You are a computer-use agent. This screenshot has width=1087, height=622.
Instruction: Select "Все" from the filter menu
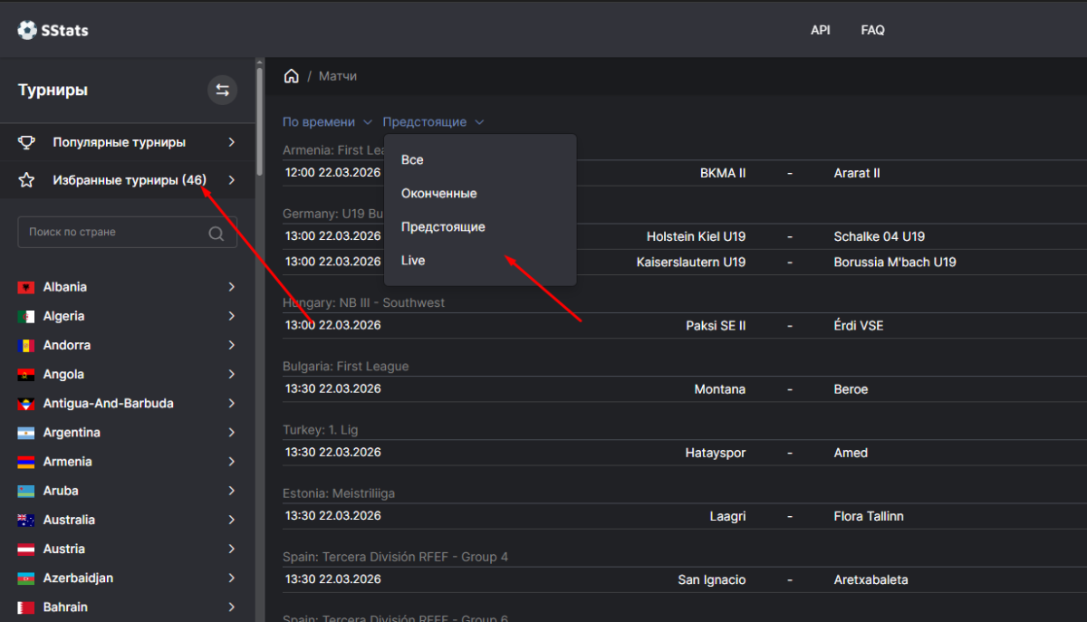point(412,160)
